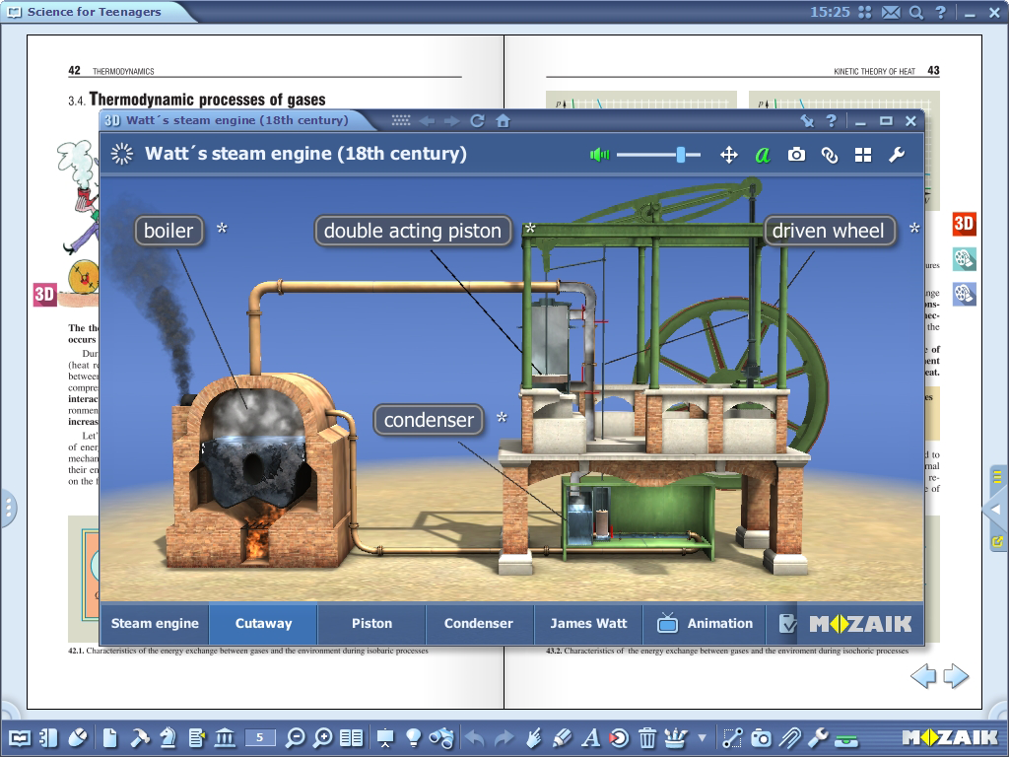Click the zoom-in magnifier in bottom toolbar
Screen dimensions: 1009x757
tap(323, 737)
